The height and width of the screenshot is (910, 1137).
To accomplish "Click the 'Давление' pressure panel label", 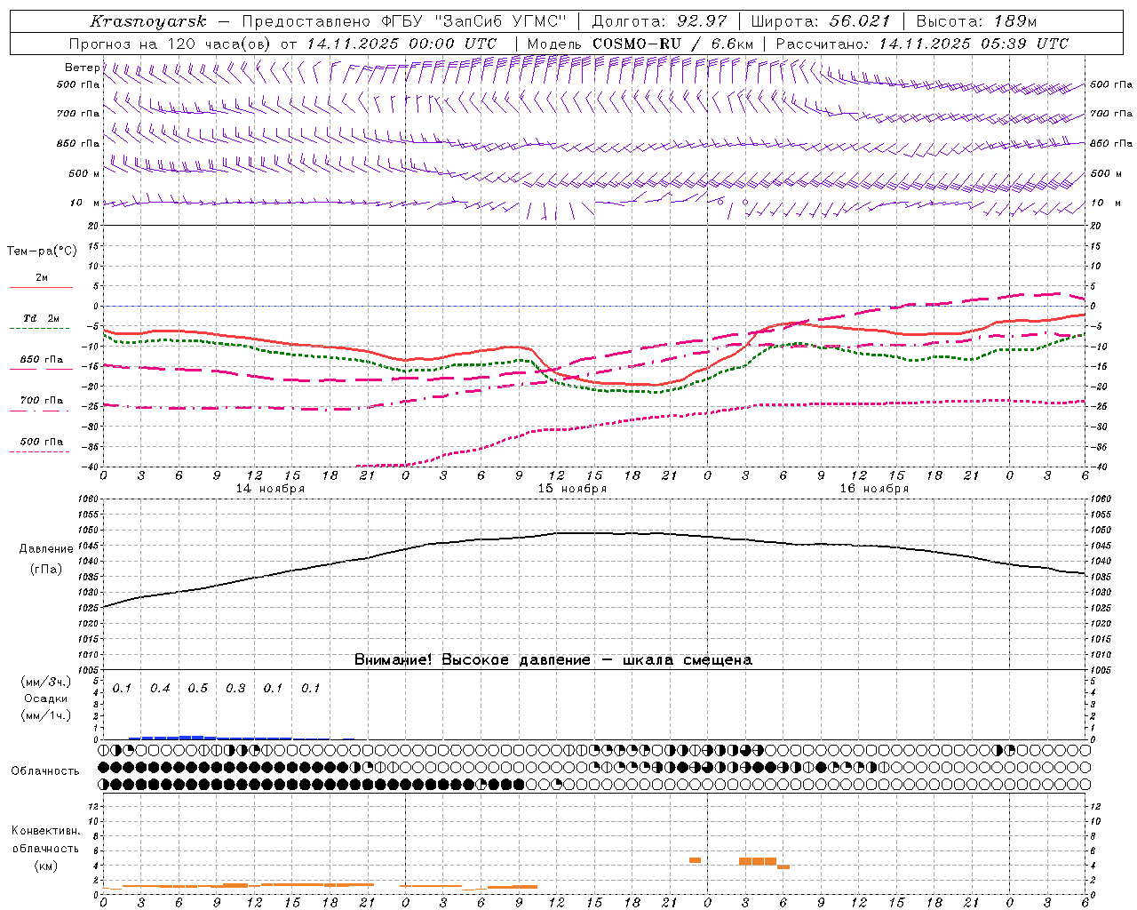I will pyautogui.click(x=46, y=549).
